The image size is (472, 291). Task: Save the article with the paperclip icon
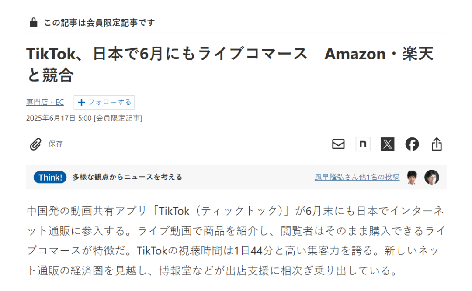click(35, 144)
